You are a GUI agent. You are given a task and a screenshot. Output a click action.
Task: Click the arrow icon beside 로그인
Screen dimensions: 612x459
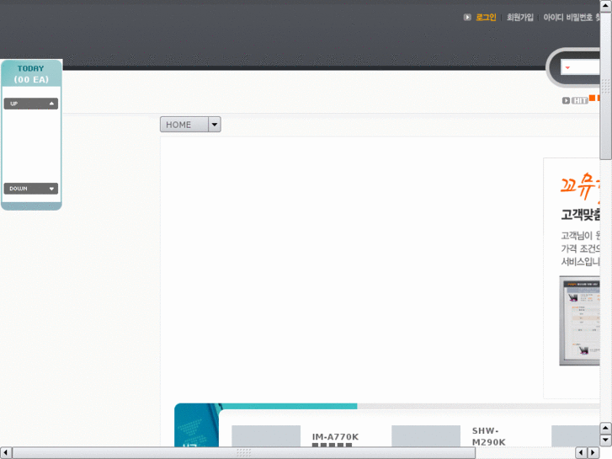[467, 17]
